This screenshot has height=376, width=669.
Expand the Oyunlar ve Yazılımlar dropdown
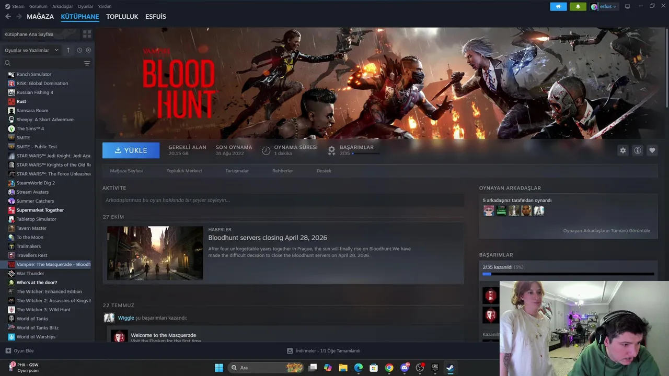point(31,50)
